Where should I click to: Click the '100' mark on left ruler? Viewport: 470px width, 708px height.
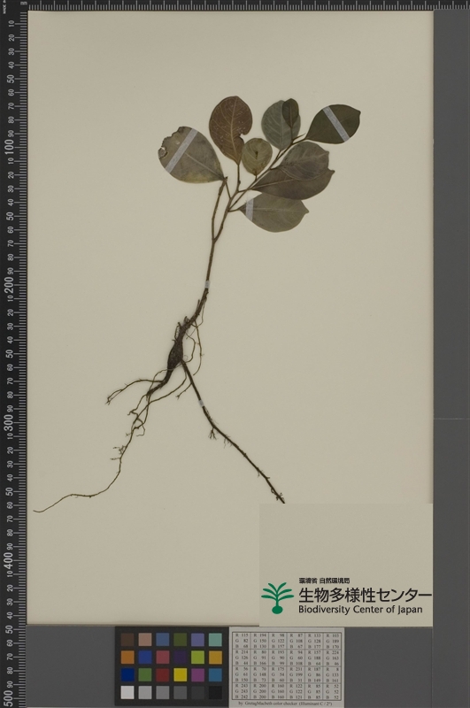click(9, 147)
